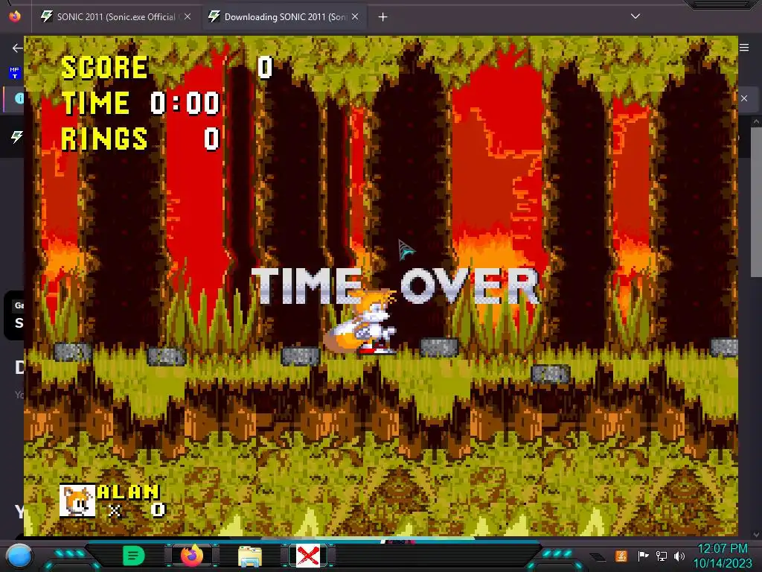The image size is (762, 572).
Task: Click the Tails character sprite
Action: (361, 321)
